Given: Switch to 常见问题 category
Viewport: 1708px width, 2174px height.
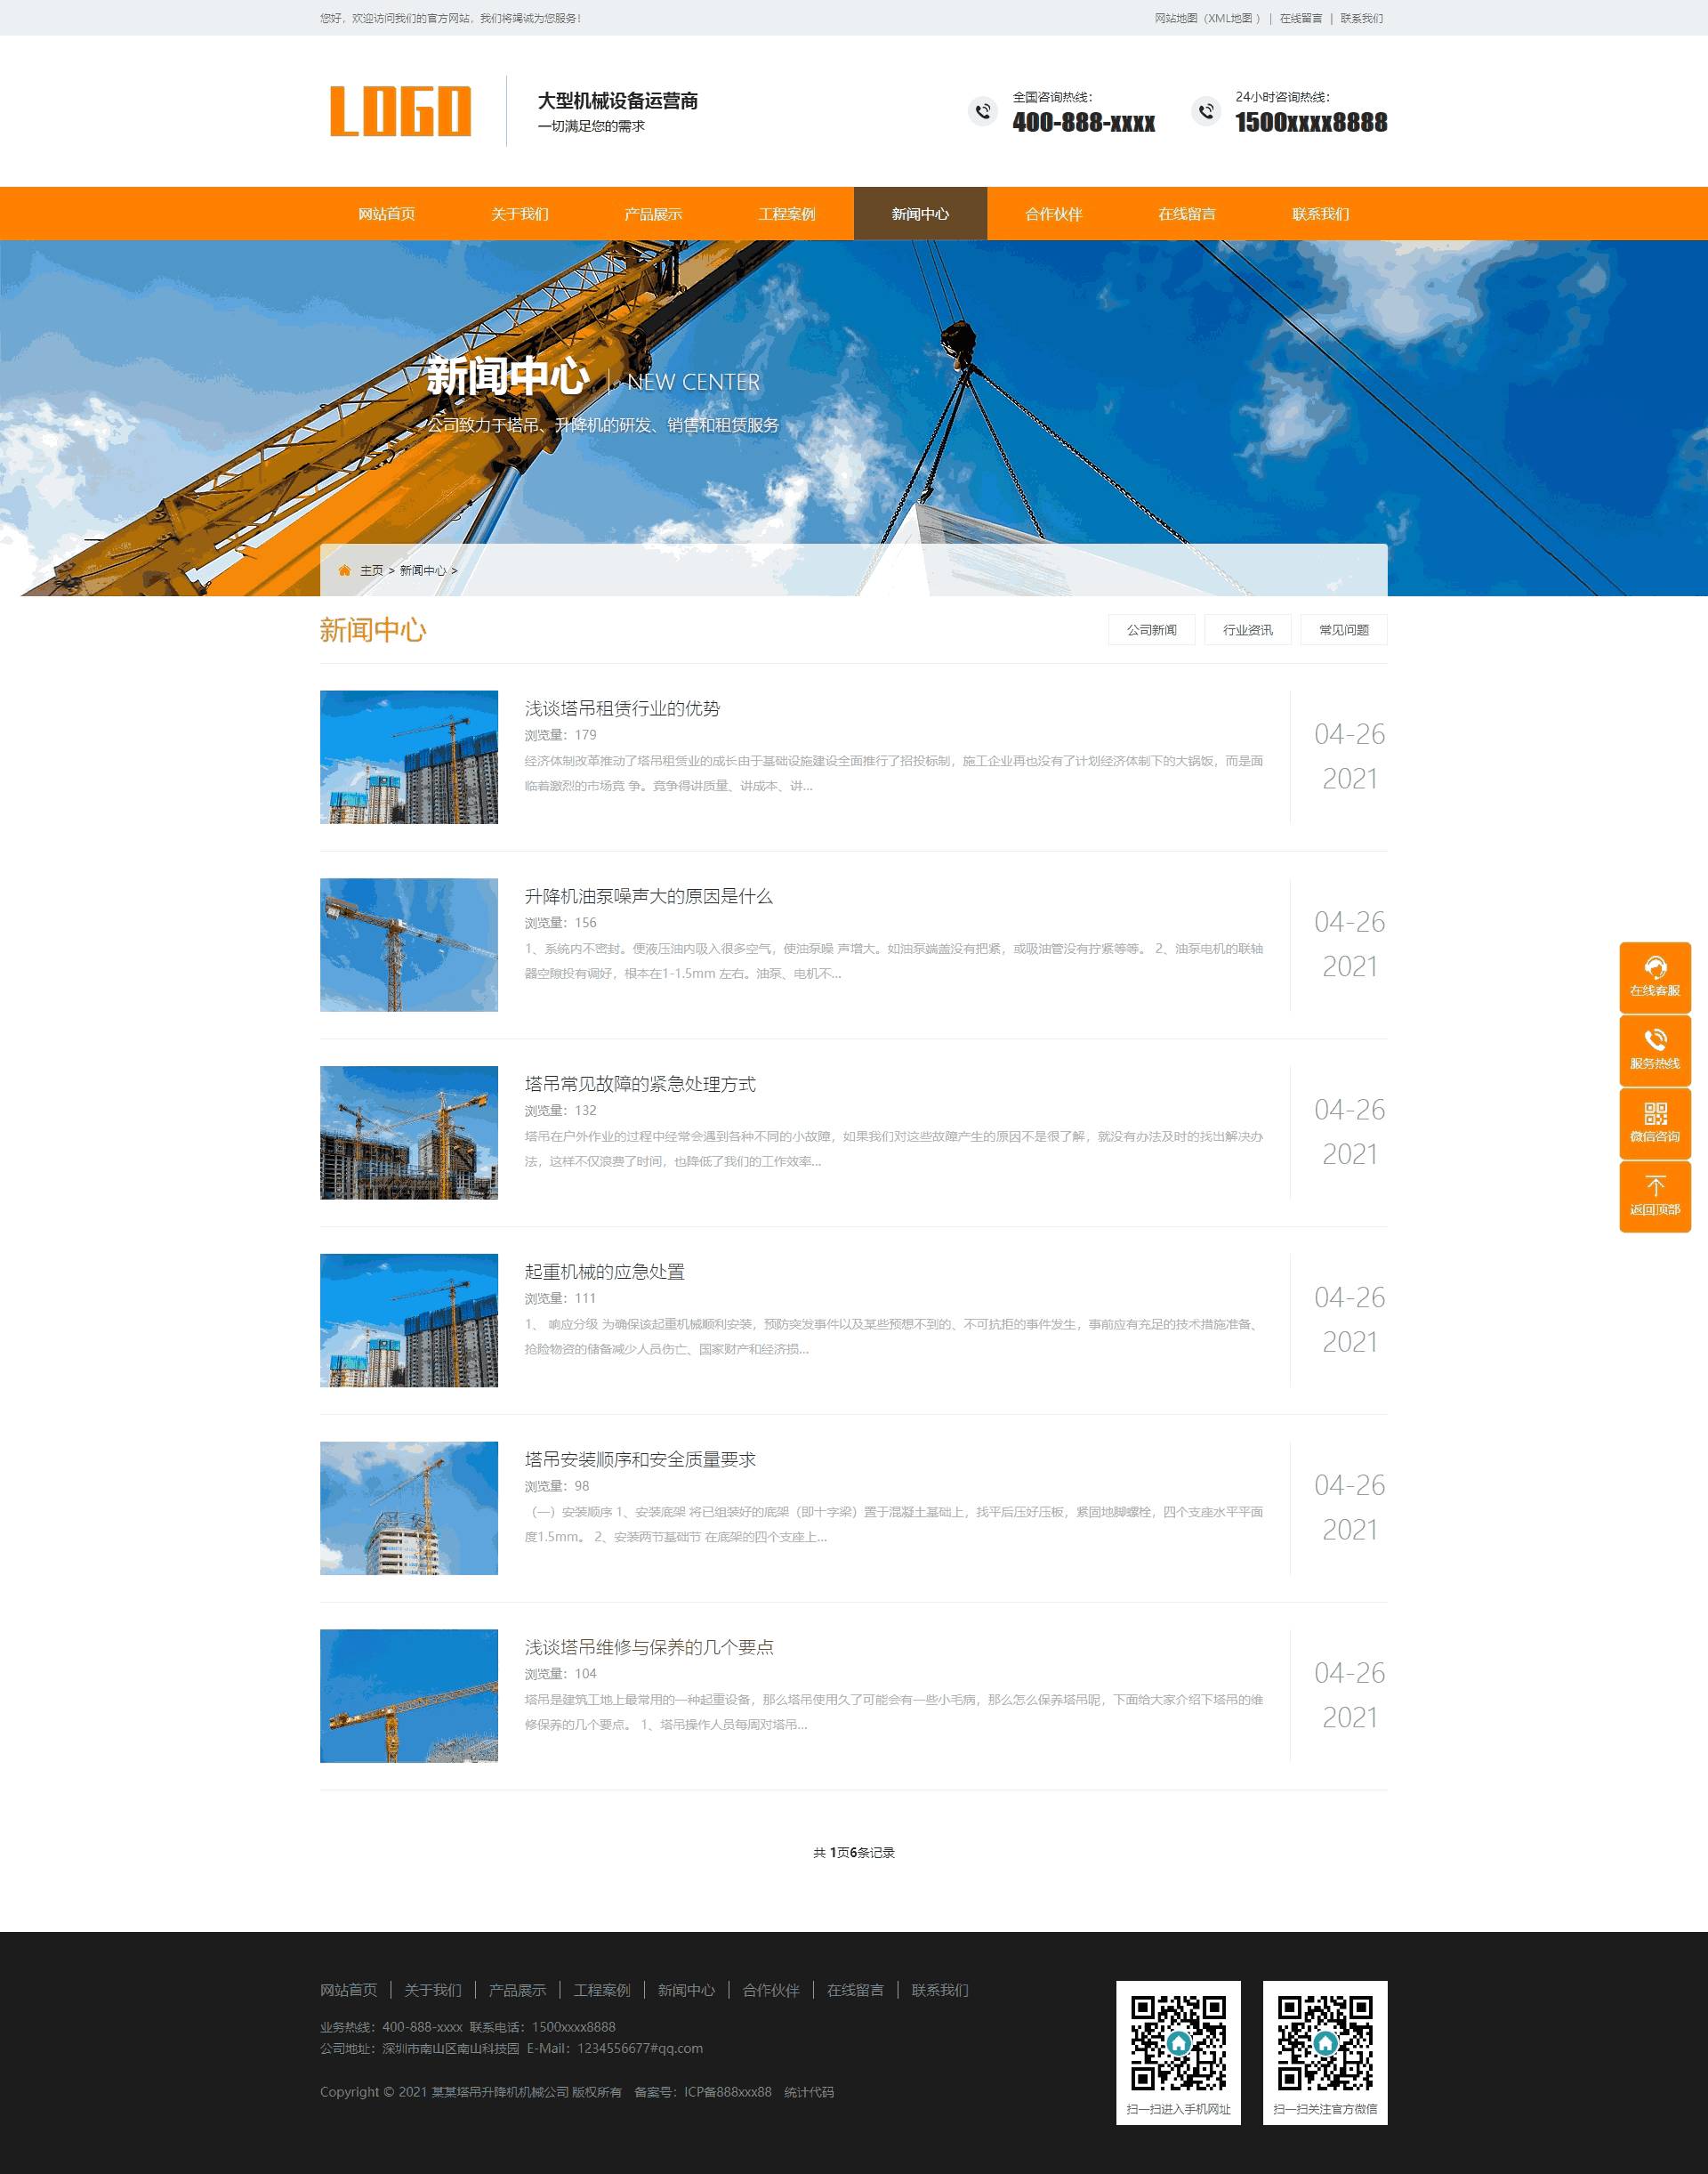Looking at the screenshot, I should point(1343,630).
